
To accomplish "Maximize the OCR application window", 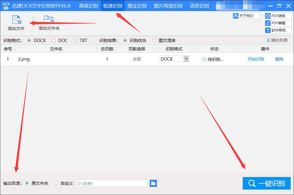I will (x=279, y=6).
